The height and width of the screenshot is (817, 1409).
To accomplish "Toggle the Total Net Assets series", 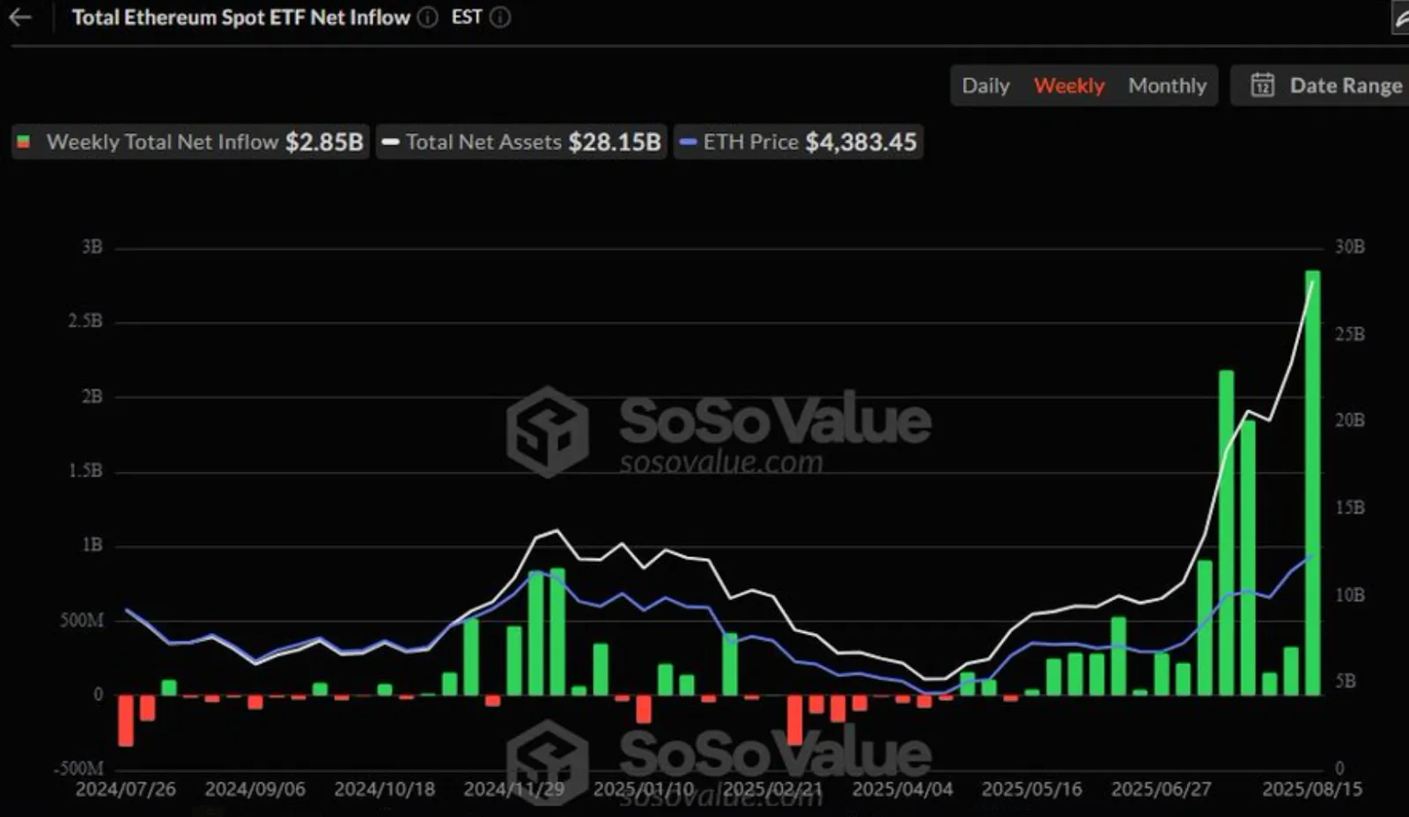I will [522, 142].
